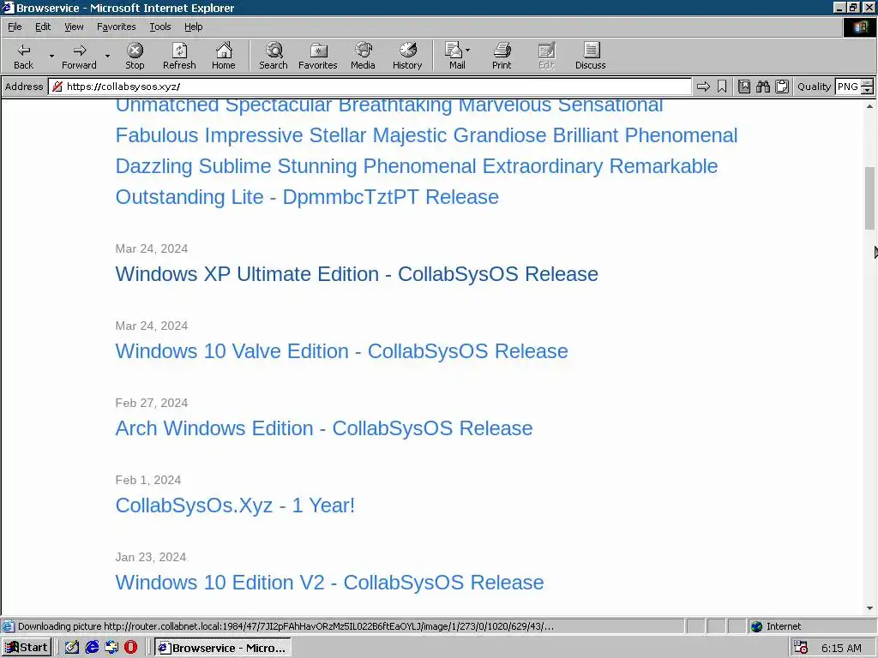878x658 pixels.
Task: Show the History pane
Action: pyautogui.click(x=407, y=56)
